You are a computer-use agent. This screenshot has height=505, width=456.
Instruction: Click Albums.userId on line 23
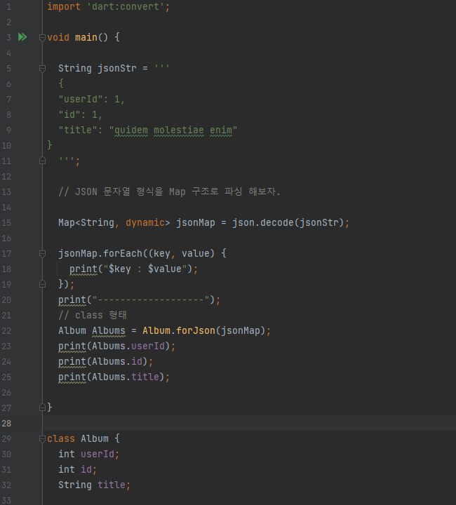pos(128,346)
